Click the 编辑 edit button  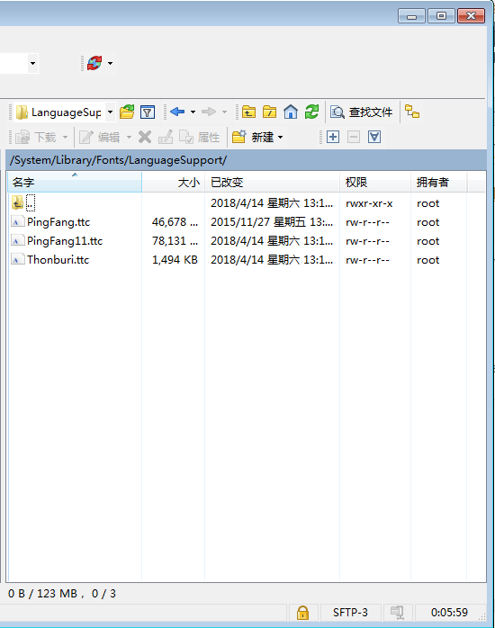tap(99, 138)
